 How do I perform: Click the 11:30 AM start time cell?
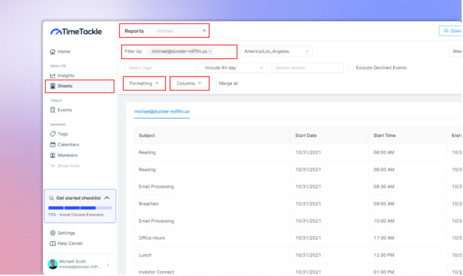384,238
